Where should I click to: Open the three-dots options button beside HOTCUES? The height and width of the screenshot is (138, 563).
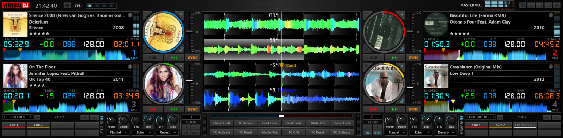click(x=37, y=117)
